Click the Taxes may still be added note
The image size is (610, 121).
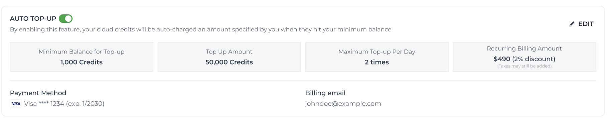pos(524,66)
